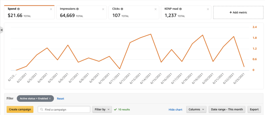Expand the Columns dropdown
The width and height of the screenshot is (265, 115).
click(x=196, y=109)
